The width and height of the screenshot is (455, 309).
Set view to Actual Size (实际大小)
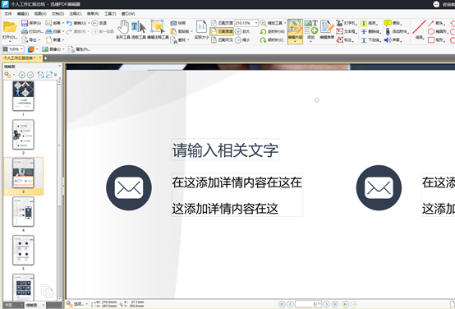[x=201, y=30]
